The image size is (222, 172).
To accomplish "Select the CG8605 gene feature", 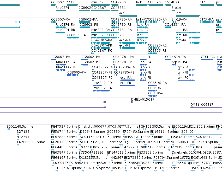I will (x=73, y=5).
